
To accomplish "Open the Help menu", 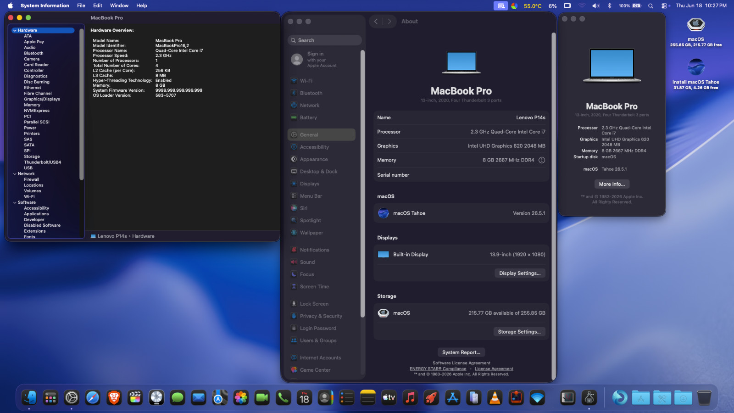I will [x=142, y=6].
